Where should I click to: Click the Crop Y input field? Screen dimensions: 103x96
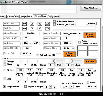click(x=25, y=79)
